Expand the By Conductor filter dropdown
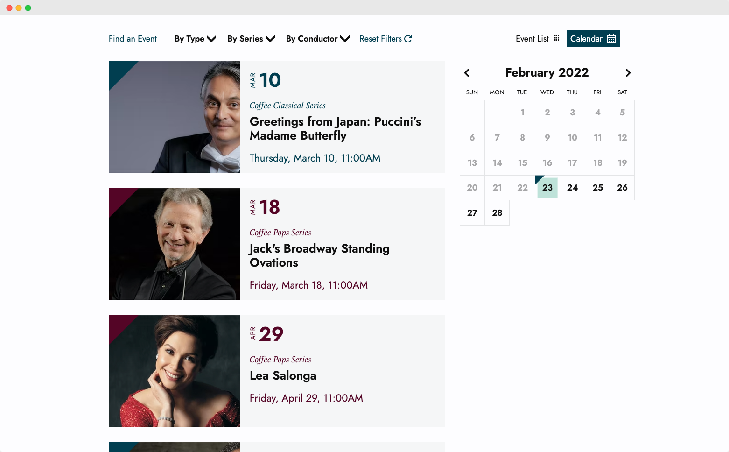Screen dimensions: 729x452 (318, 39)
